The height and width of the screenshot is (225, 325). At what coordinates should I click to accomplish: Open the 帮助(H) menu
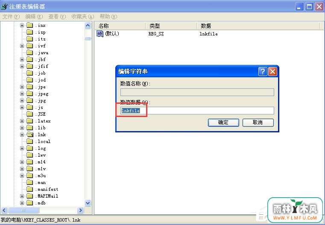pos(108,17)
